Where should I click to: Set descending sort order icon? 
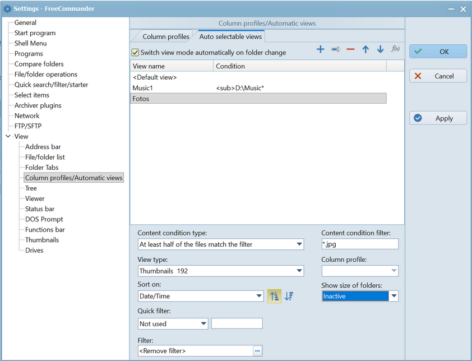click(x=289, y=296)
